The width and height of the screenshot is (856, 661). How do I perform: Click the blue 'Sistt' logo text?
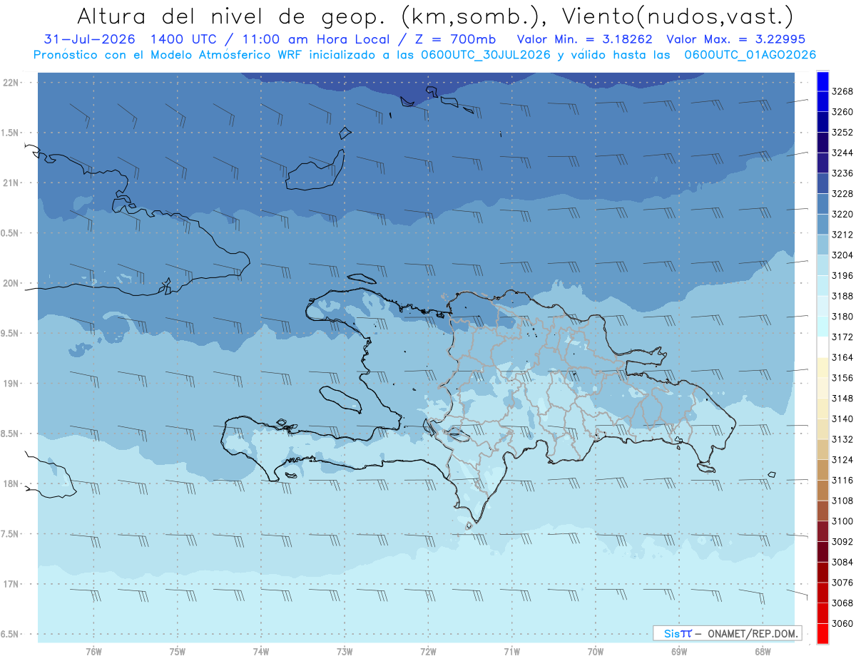coord(678,633)
